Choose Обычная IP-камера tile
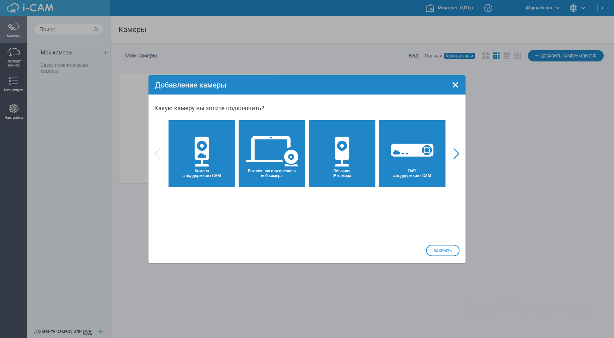This screenshot has height=338, width=614. 342,154
